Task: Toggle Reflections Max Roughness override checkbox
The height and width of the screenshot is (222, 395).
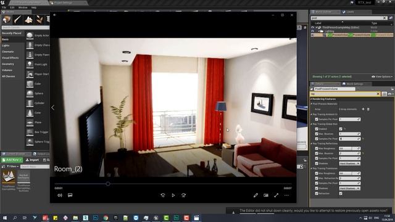Action: 317,149
